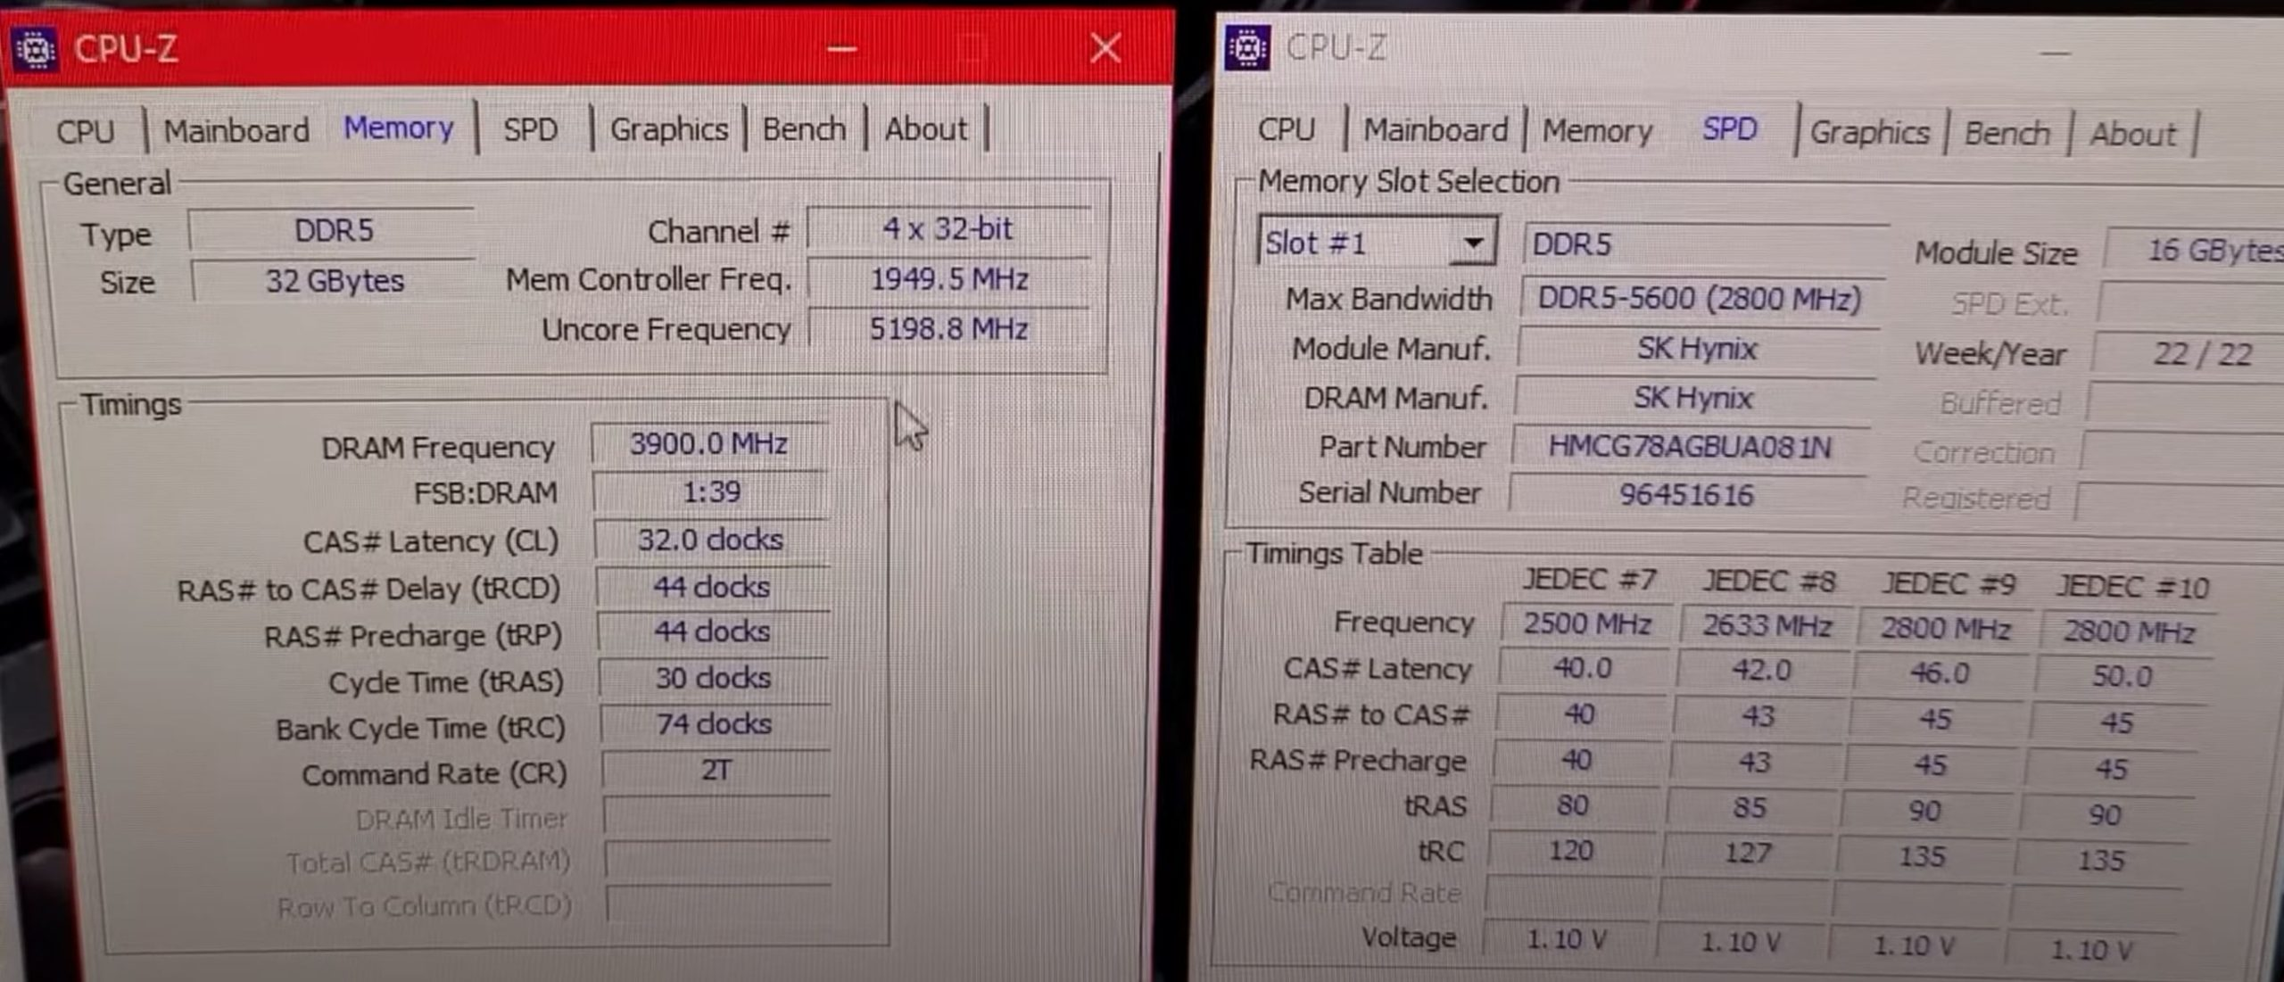Click the DDR5 memory type field beside Slot #1

[1705, 243]
